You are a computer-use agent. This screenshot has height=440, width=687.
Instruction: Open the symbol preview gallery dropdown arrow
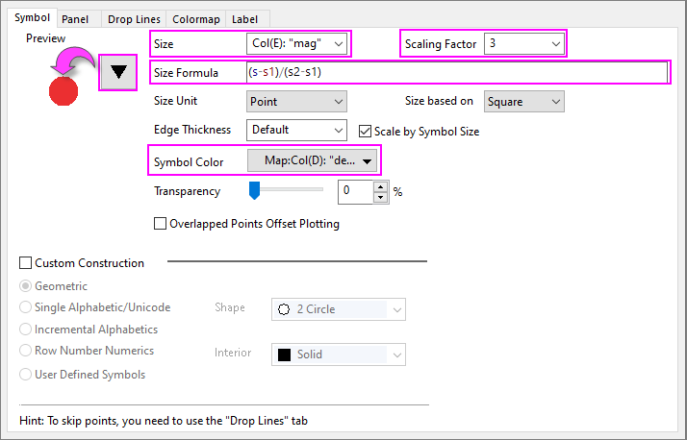[x=119, y=73]
